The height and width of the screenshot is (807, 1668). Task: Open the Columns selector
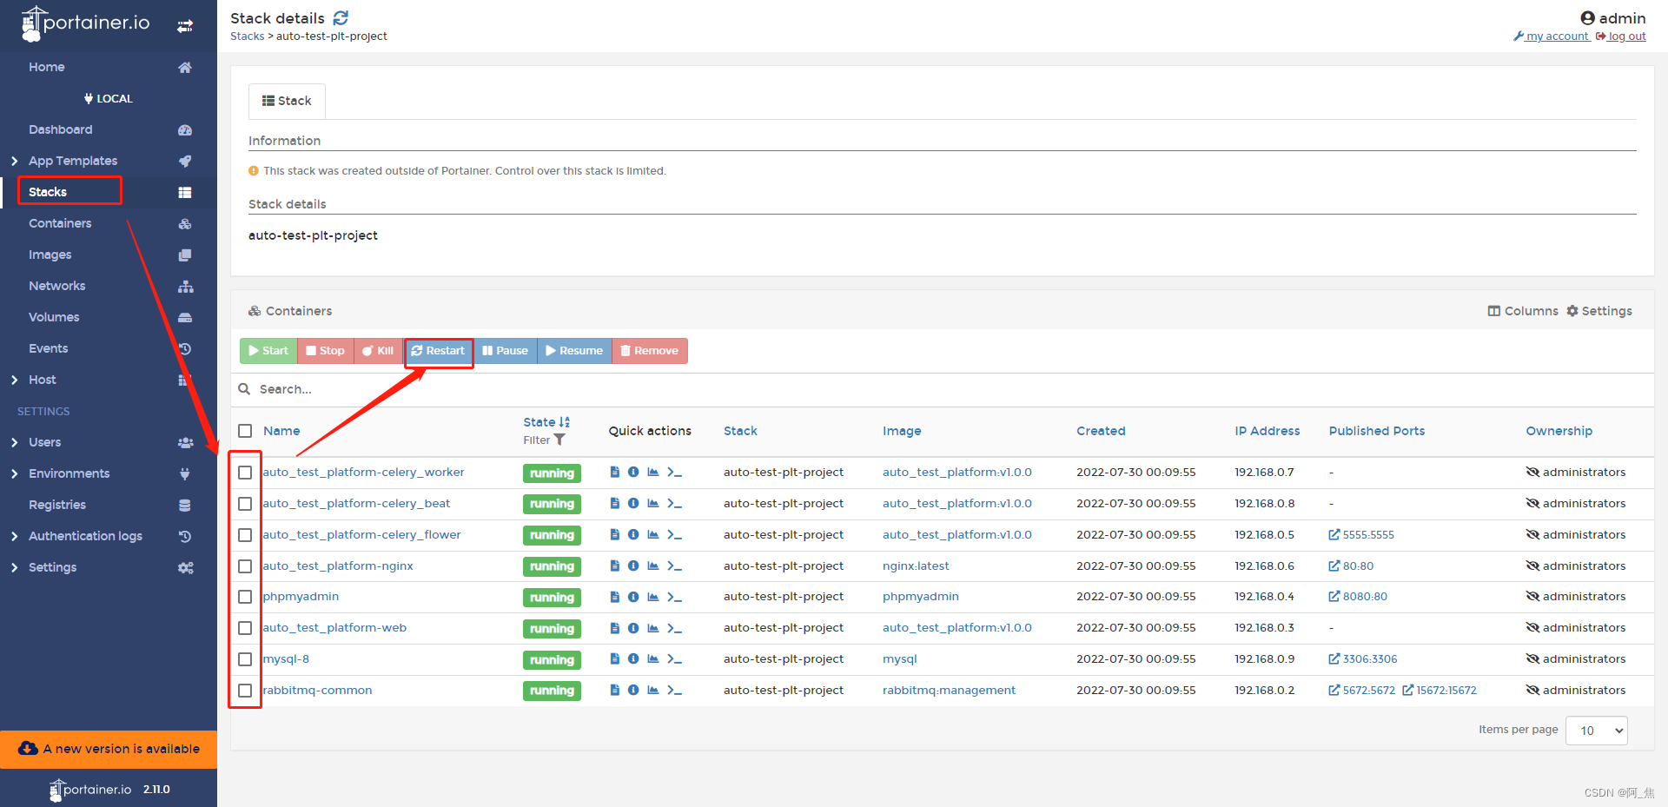coord(1523,311)
